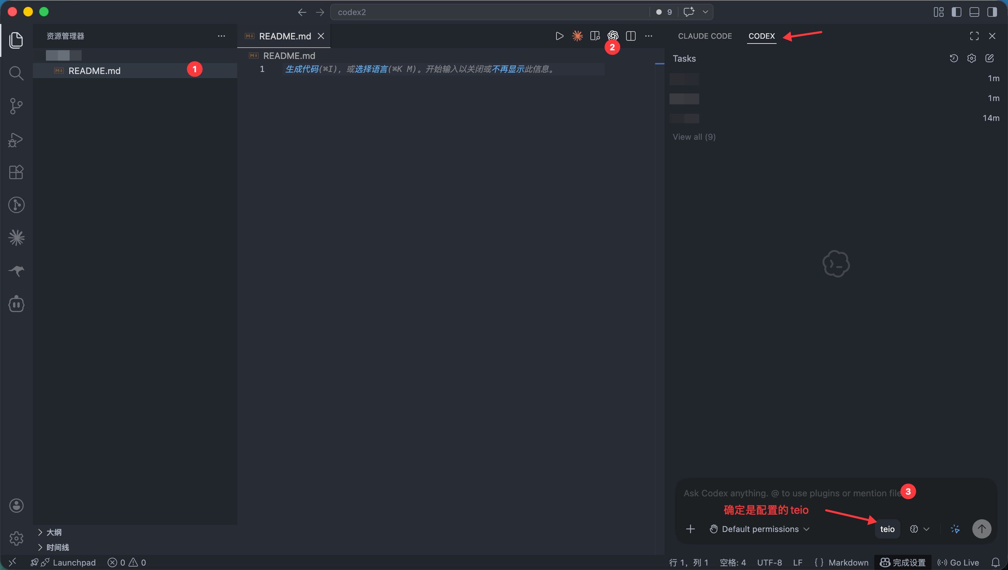
Task: Send the Codex message with the up-arrow button
Action: (981, 529)
